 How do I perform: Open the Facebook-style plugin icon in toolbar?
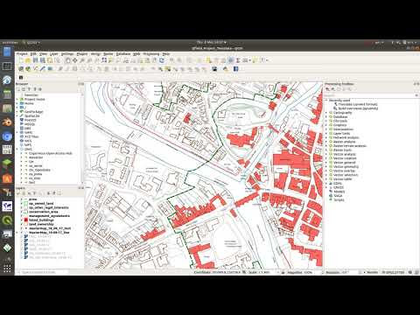click(x=236, y=69)
